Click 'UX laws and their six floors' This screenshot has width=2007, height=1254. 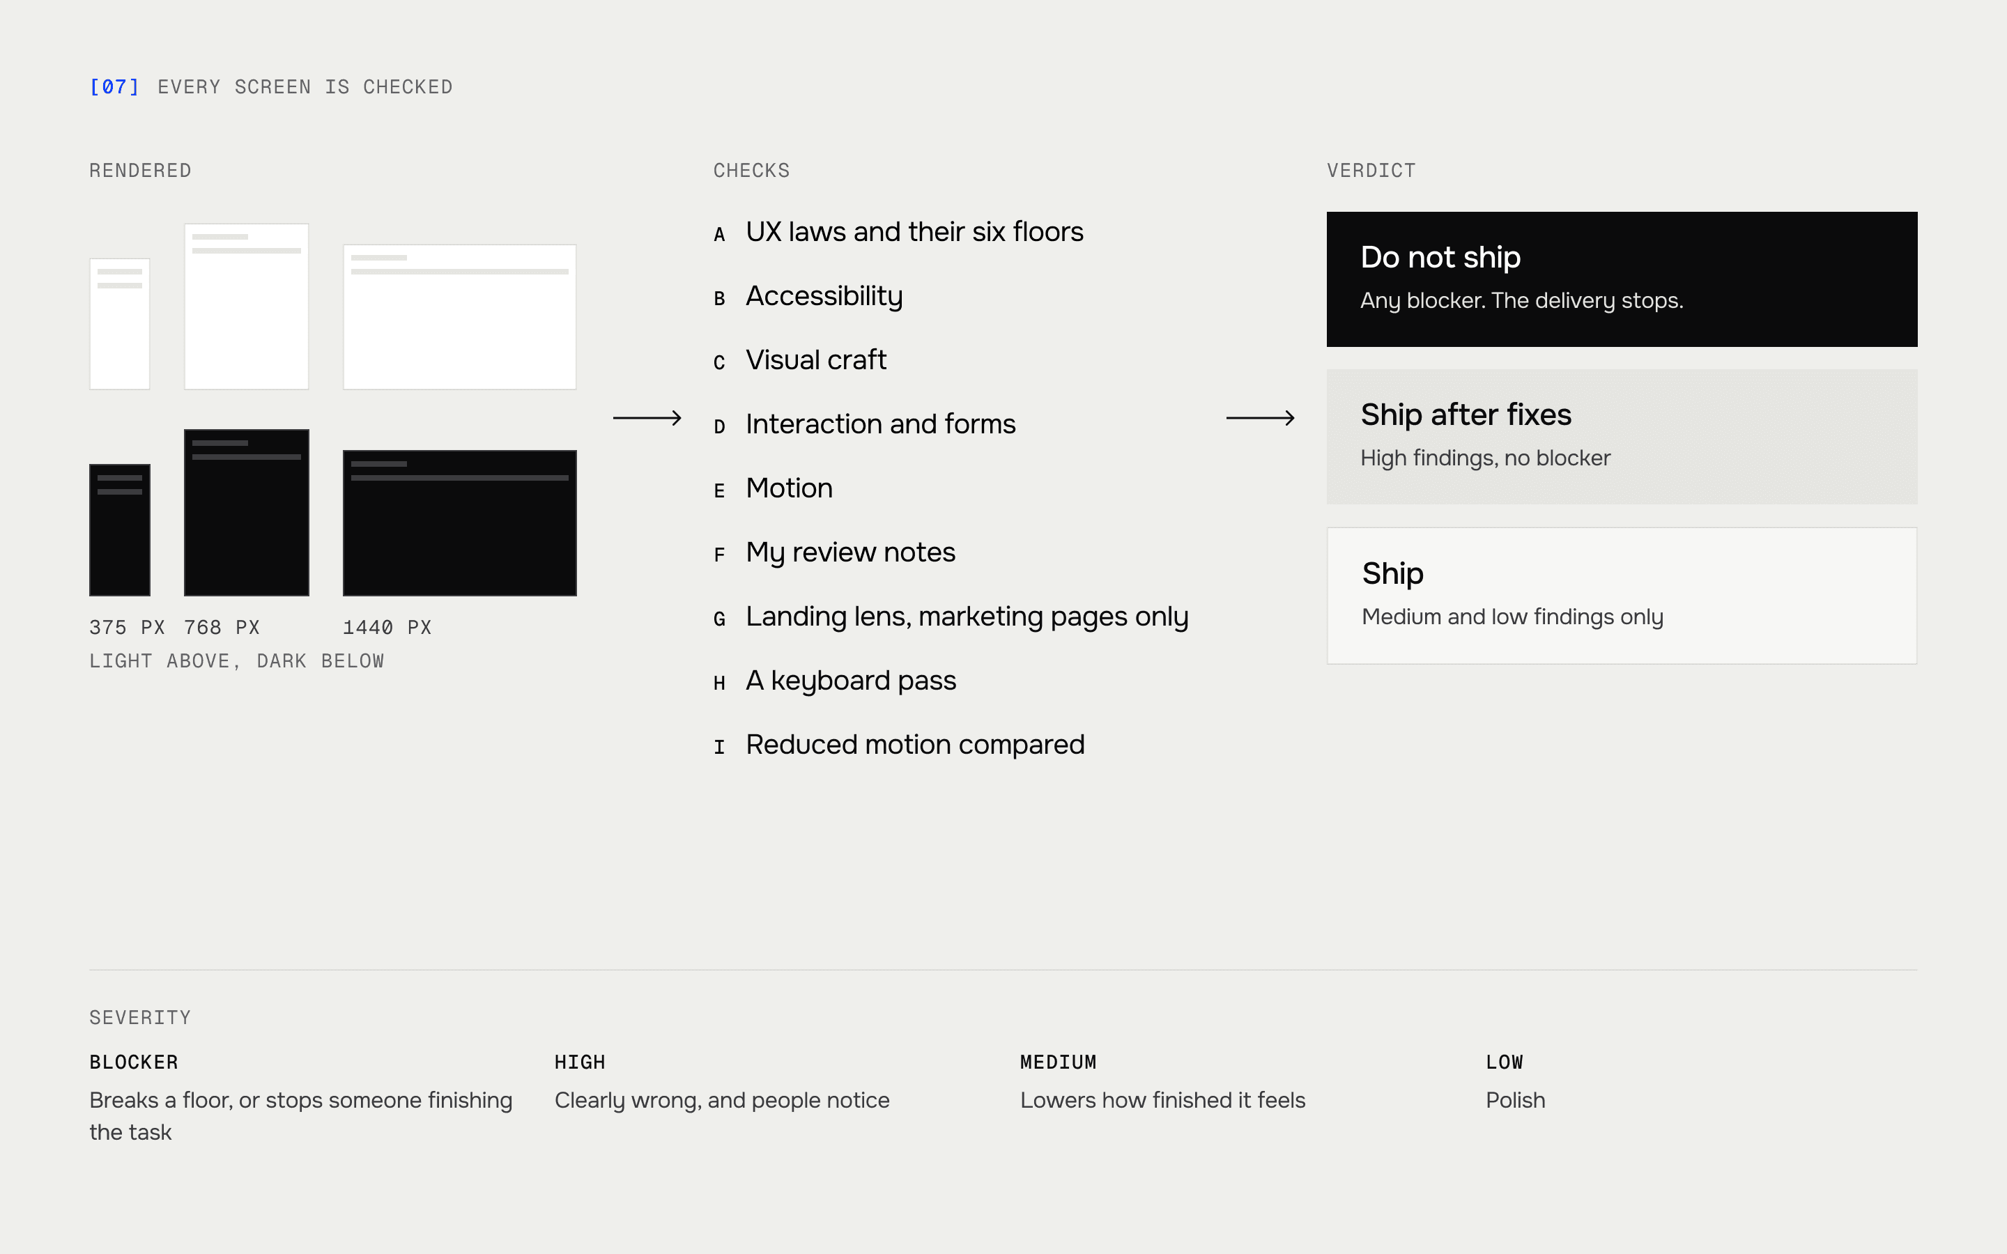[914, 231]
